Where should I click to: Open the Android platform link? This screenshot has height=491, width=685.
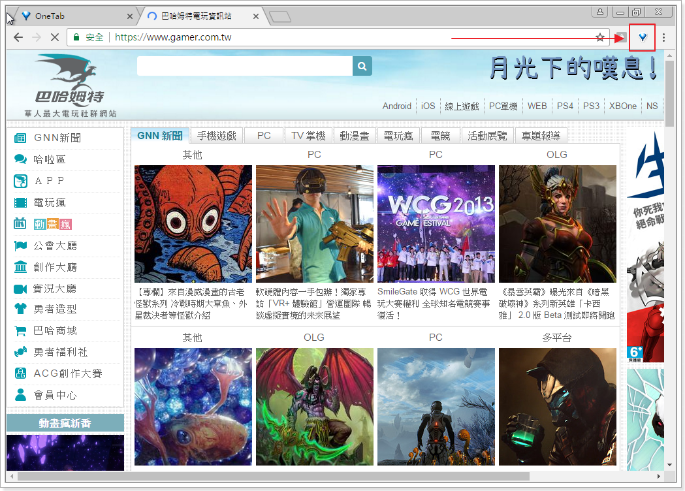pyautogui.click(x=397, y=106)
